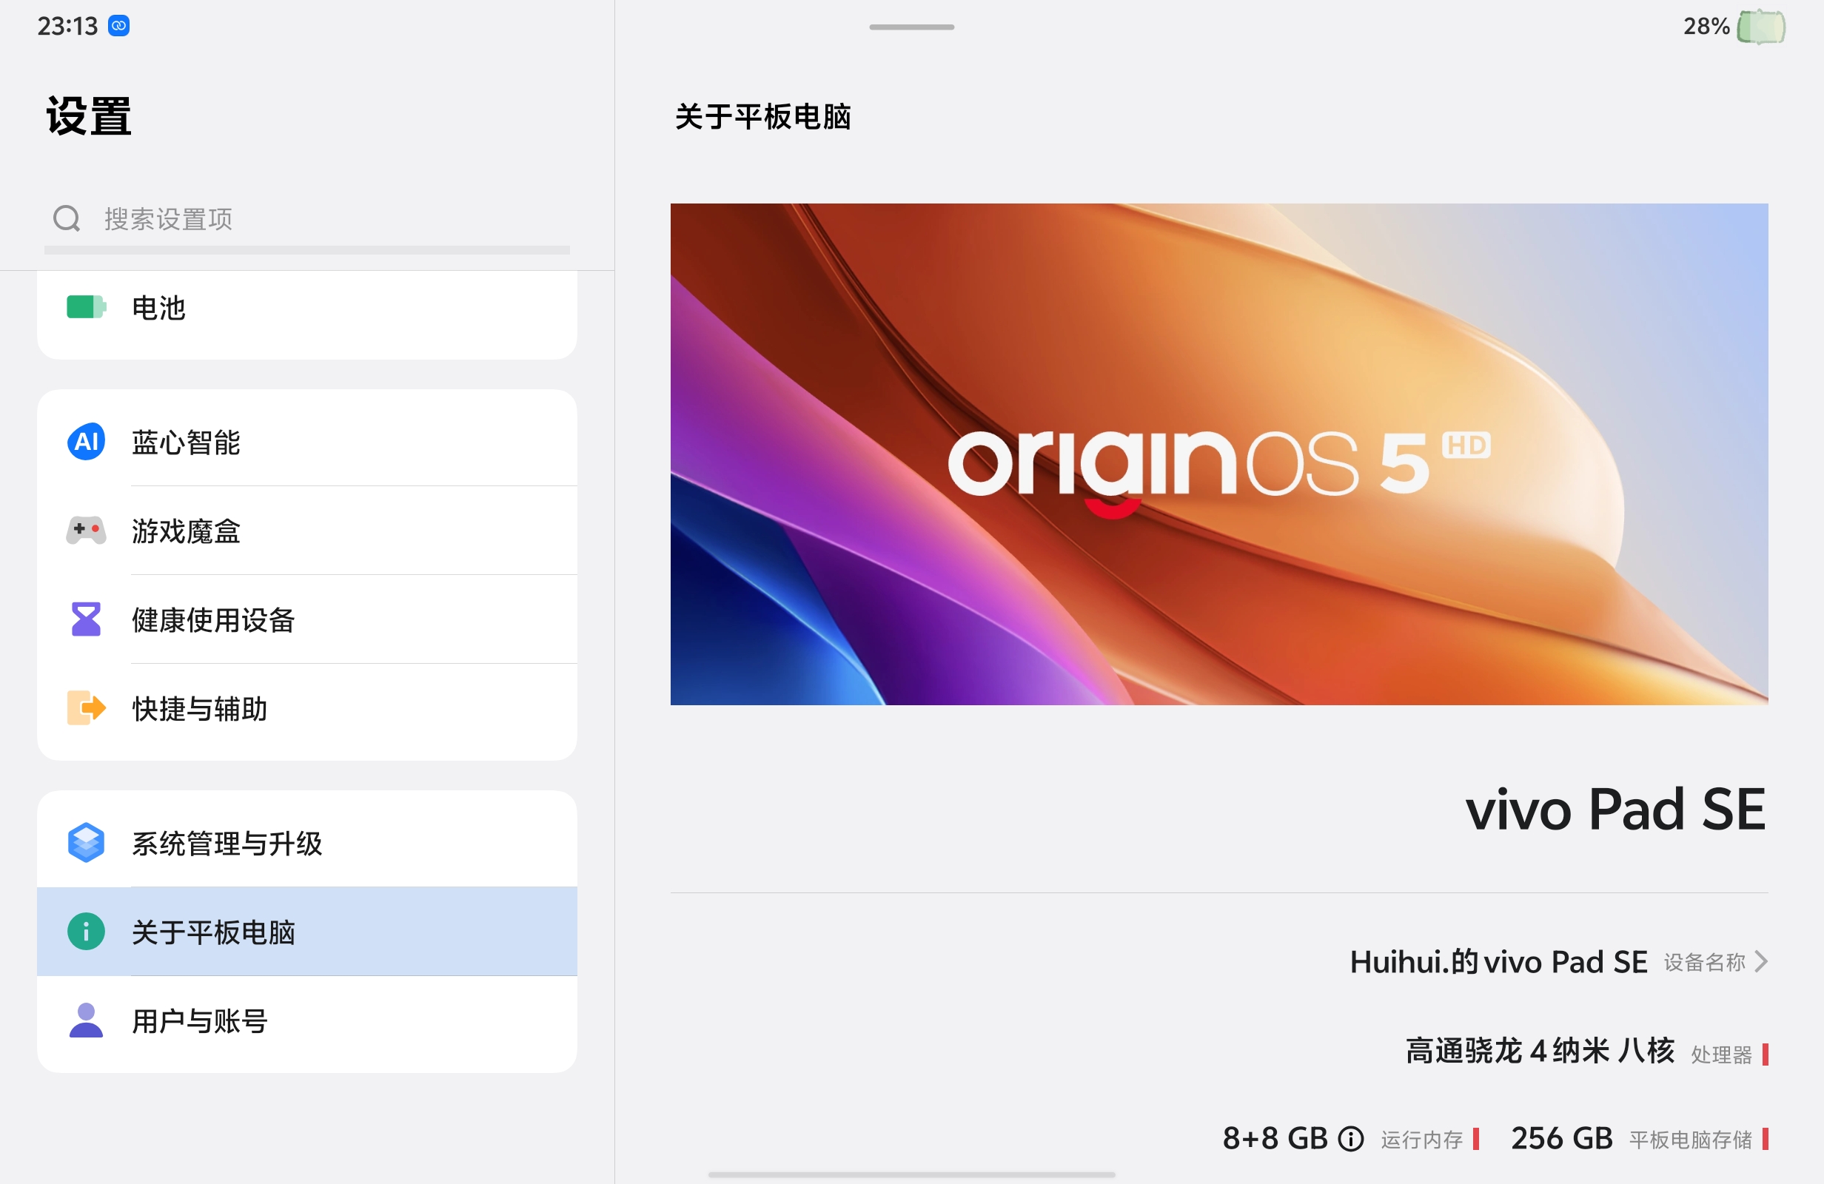
Task: Expand device name chevron arrow
Action: coord(1761,961)
